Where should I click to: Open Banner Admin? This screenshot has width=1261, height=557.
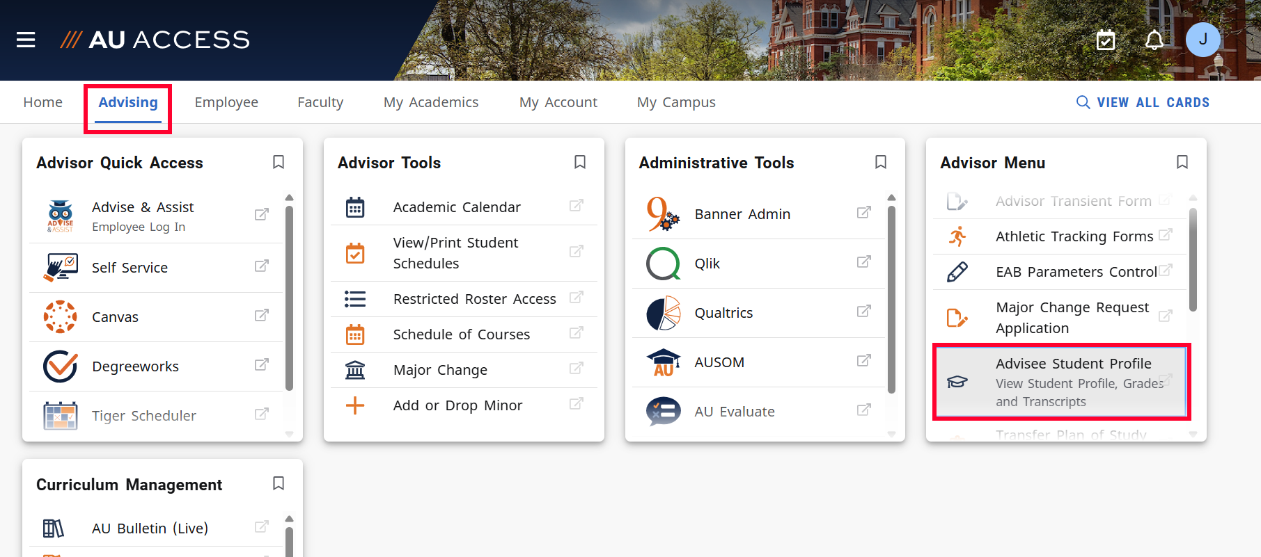[x=758, y=214]
